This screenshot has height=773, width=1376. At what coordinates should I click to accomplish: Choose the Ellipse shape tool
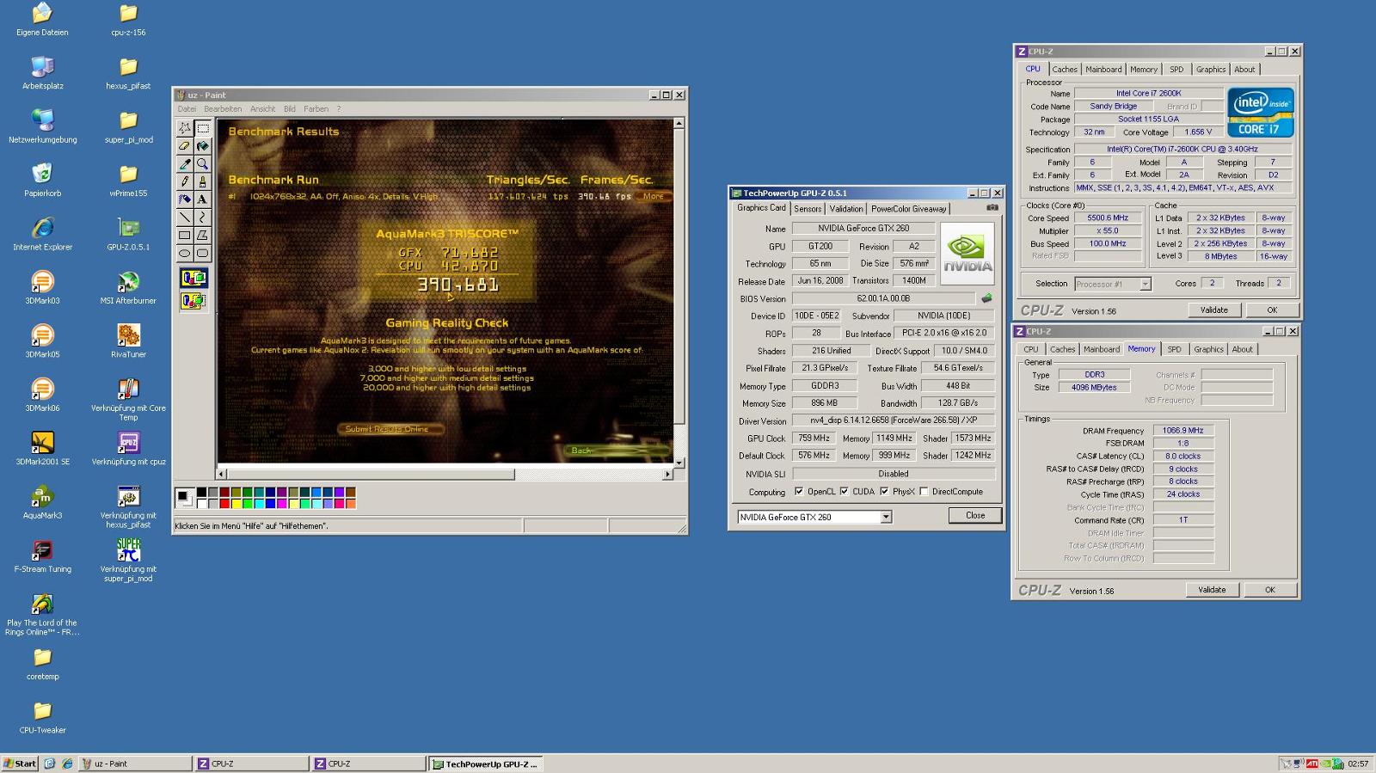pyautogui.click(x=184, y=253)
